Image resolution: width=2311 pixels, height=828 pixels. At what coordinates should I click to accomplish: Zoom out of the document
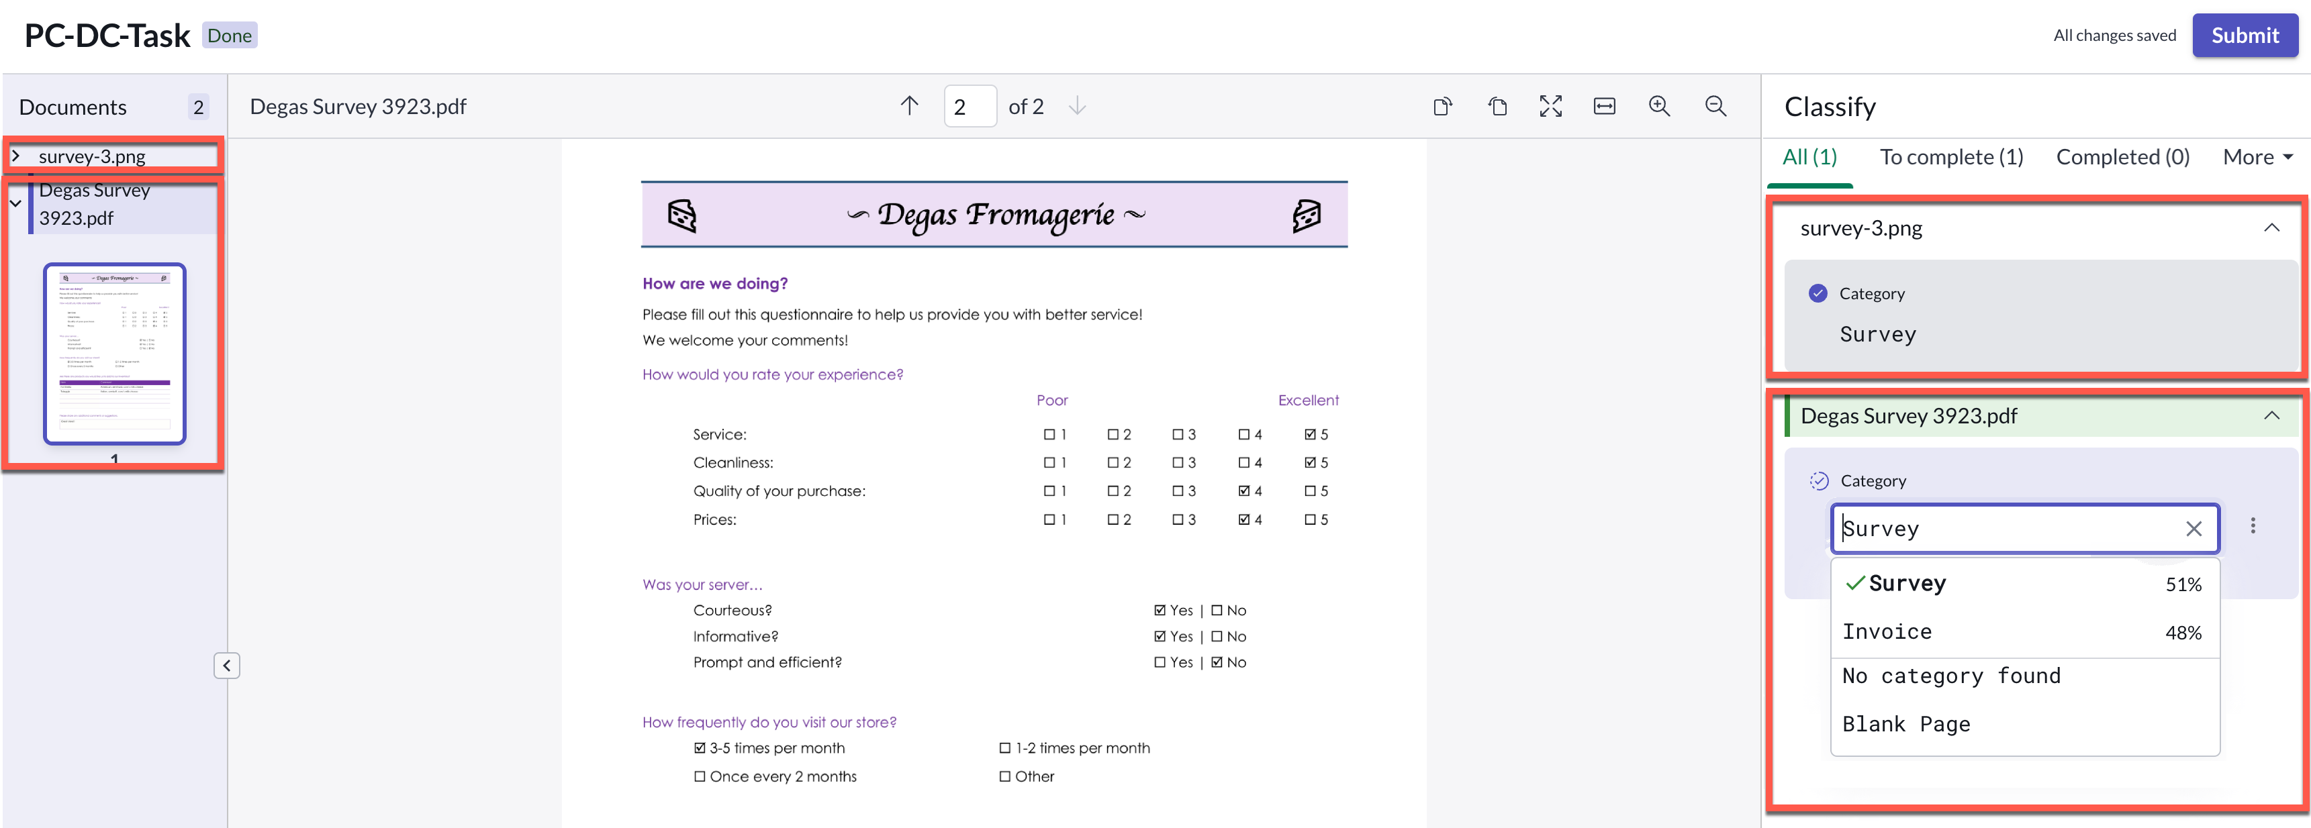(1714, 107)
